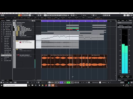Click the Solo Violin MIDI part in timeline
Screen dimensions: 133x99
pos(57,37)
